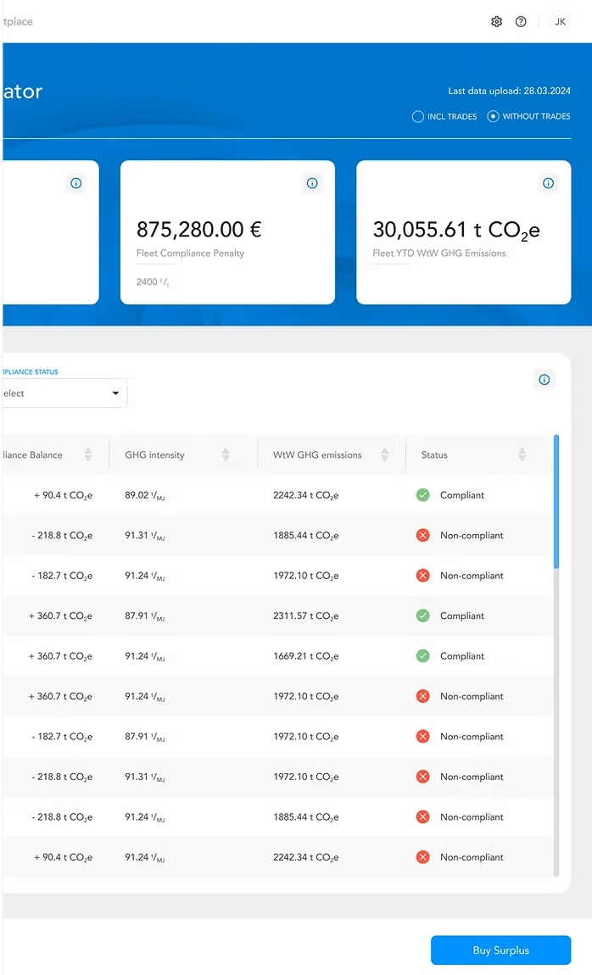Select the WITHOUT TRADES radio option
Viewport: 592px width, 975px height.
click(494, 116)
